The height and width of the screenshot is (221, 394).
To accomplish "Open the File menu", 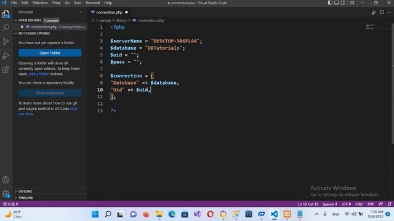I will click(14, 2).
